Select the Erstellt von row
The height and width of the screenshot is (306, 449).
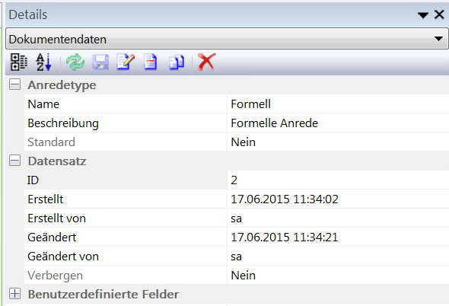click(x=237, y=218)
